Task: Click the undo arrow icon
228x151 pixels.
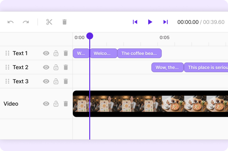Action: [11, 22]
